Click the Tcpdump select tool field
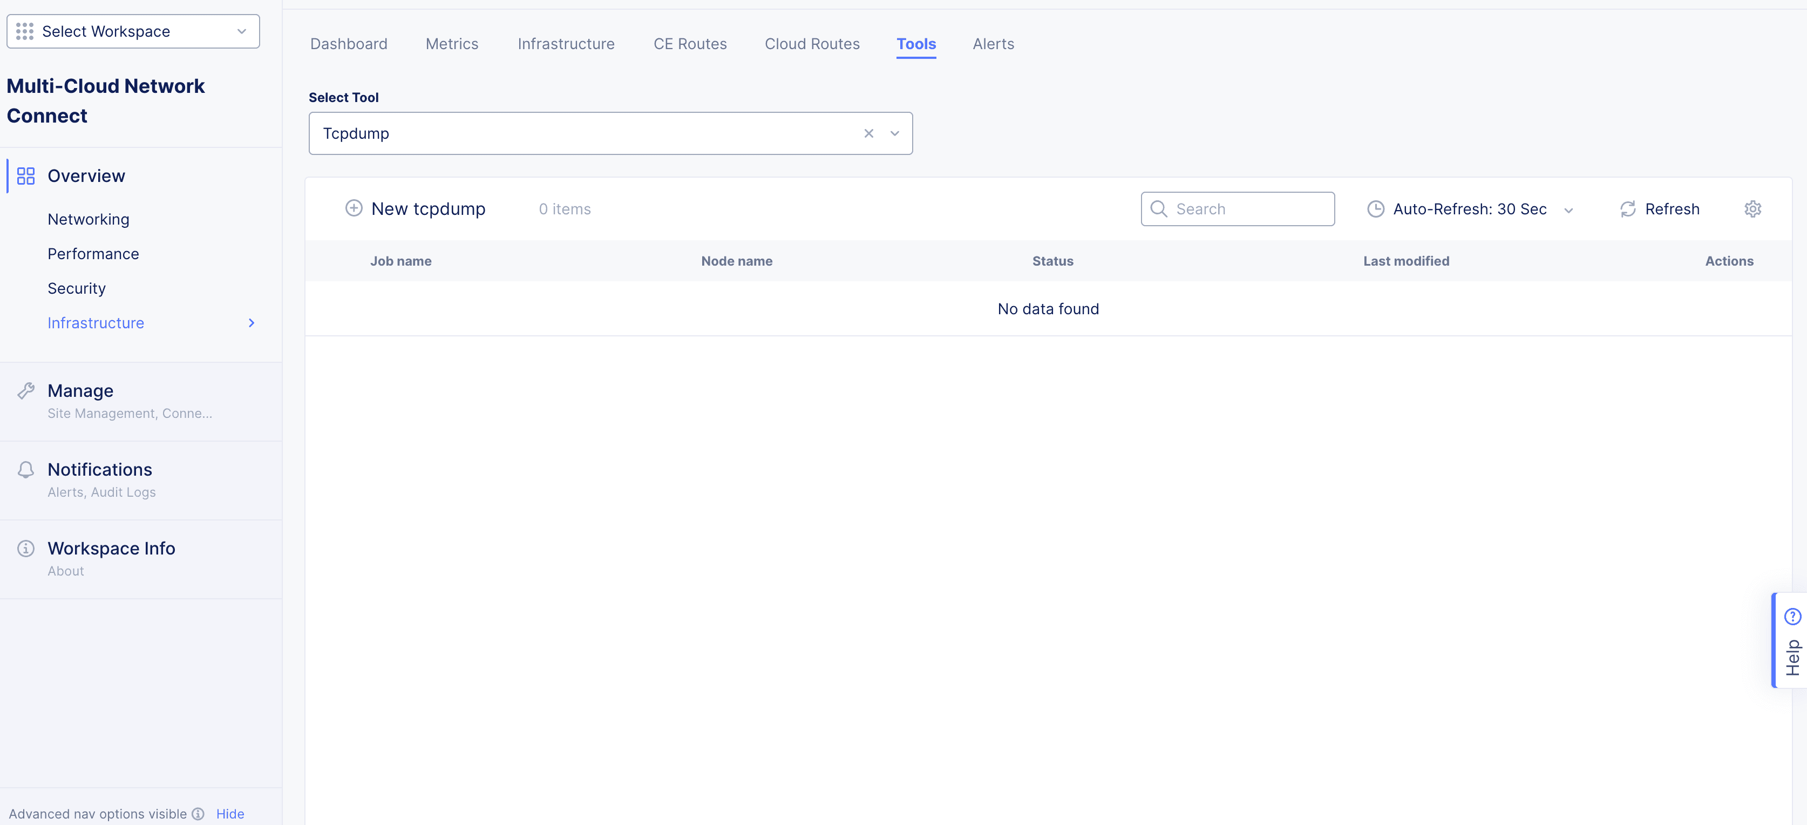 click(x=610, y=133)
